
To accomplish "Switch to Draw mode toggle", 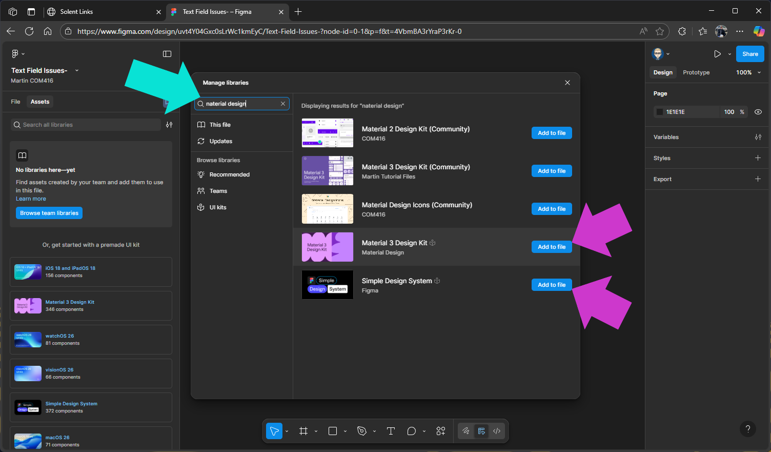I will (466, 431).
